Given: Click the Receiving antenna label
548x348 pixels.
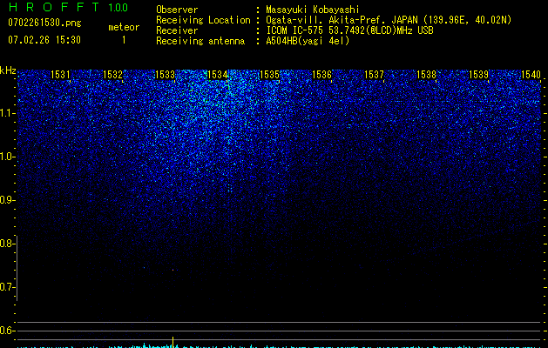Looking at the screenshot, I should [x=200, y=41].
